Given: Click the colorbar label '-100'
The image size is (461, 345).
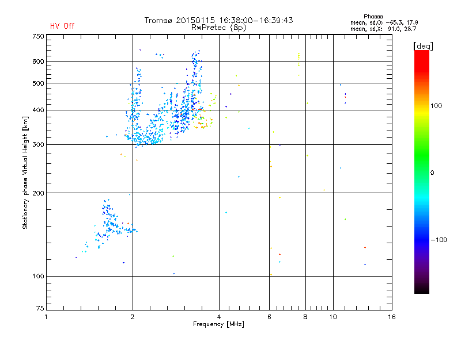Looking at the screenshot, I should [x=439, y=240].
